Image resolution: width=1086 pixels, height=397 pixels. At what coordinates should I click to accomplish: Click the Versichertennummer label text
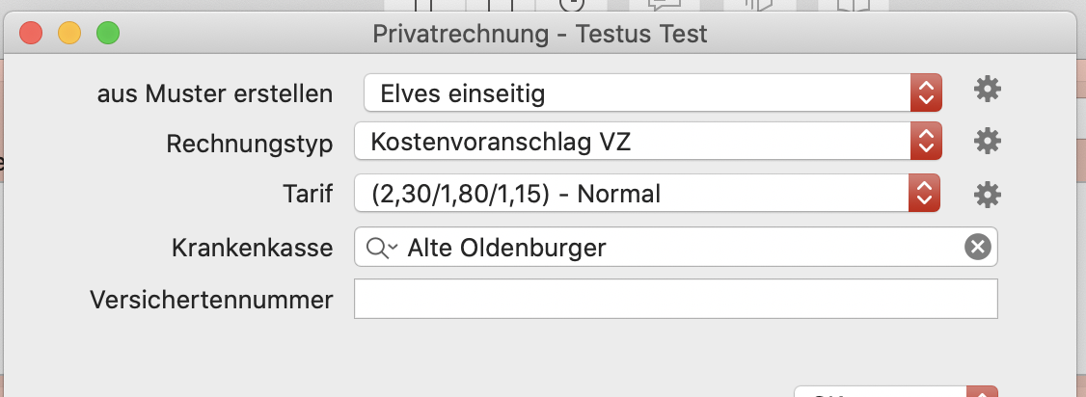211,300
